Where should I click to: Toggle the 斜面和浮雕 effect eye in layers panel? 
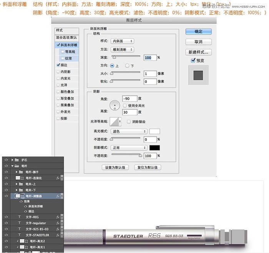pyautogui.click(x=26, y=206)
